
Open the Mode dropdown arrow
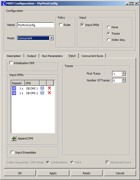52,38
